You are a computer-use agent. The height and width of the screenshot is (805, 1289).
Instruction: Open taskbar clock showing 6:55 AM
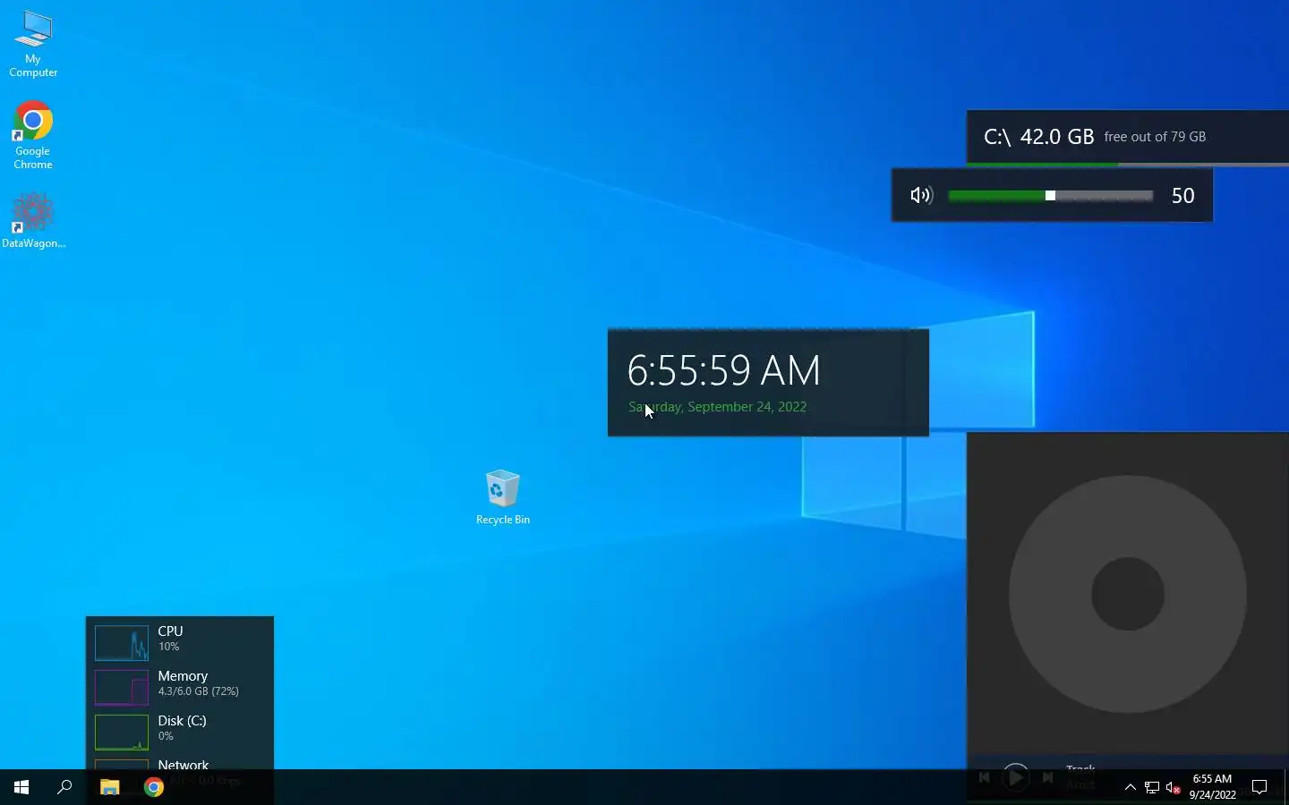coord(1212,787)
